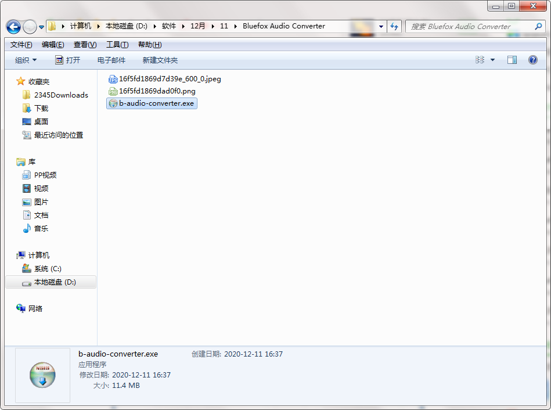Open the view options dropdown arrow
The width and height of the screenshot is (551, 410).
click(x=492, y=60)
